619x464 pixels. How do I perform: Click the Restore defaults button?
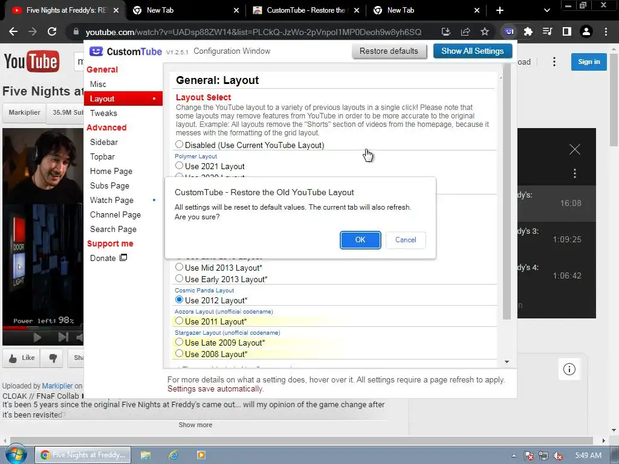point(389,51)
